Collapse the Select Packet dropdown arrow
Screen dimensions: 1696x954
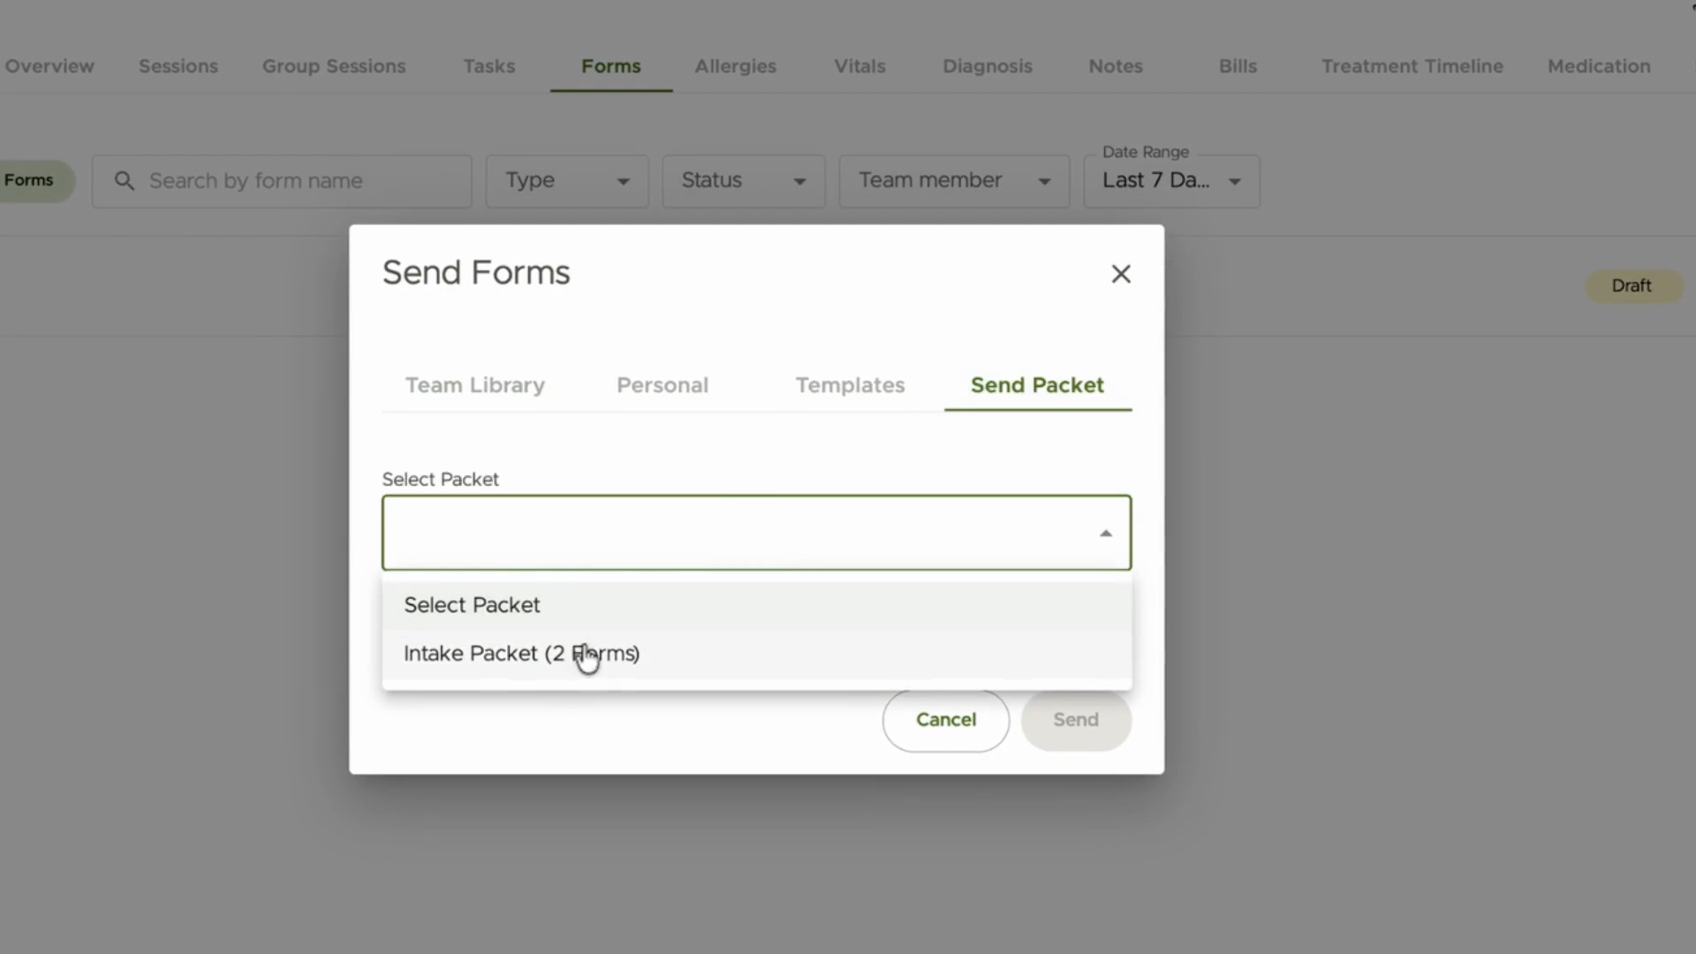[1105, 534]
